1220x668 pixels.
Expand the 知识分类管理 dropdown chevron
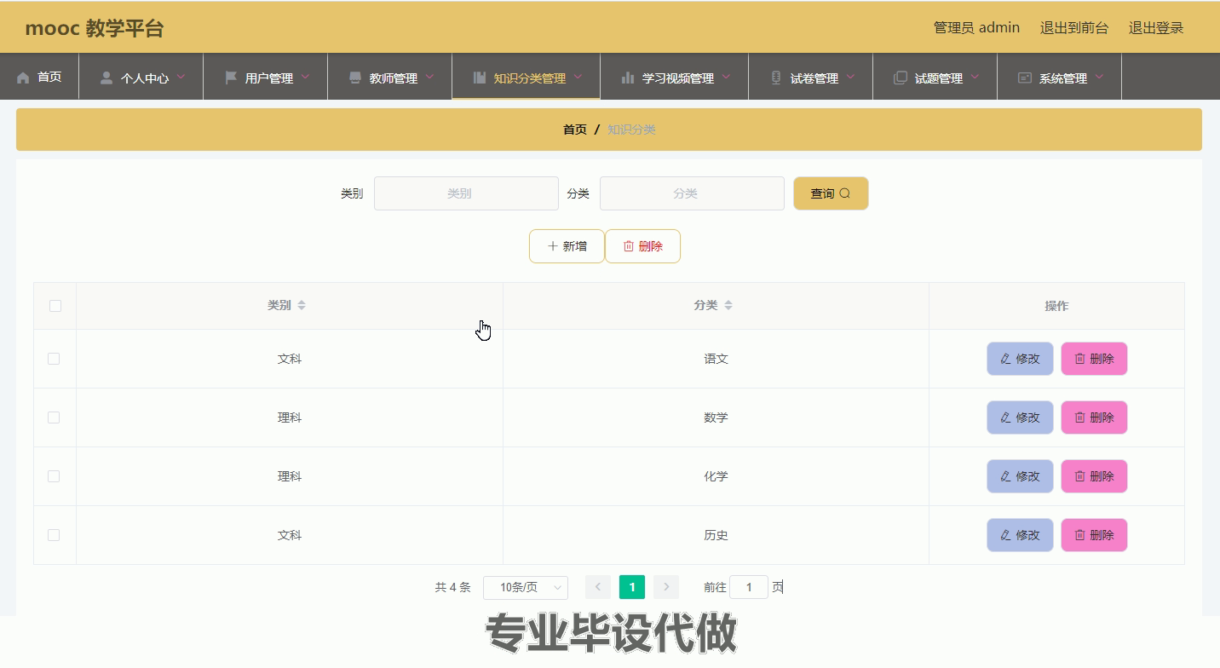(578, 77)
